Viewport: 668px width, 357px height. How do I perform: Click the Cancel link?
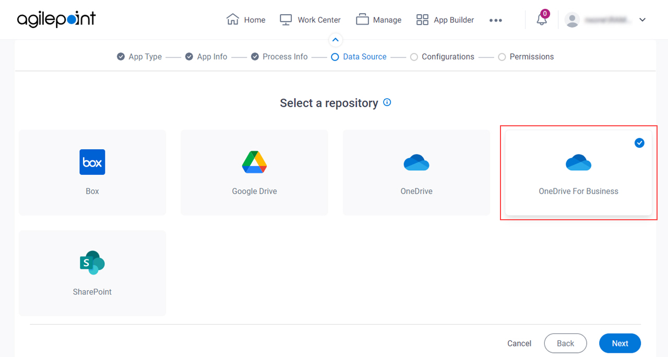[x=519, y=343]
